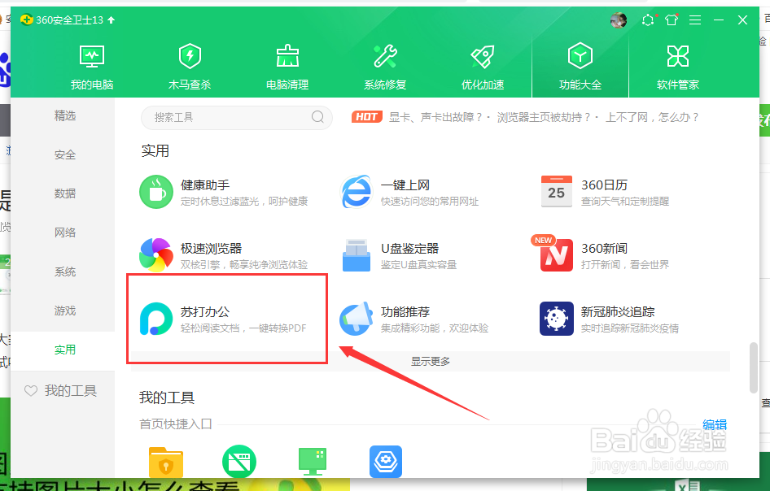Viewport: 770px width, 491px height.
Task: Open 优化加速 rocket icon
Action: tap(483, 56)
